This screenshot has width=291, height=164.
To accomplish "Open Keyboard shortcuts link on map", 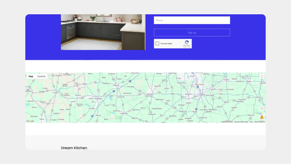I will pyautogui.click(x=227, y=122).
